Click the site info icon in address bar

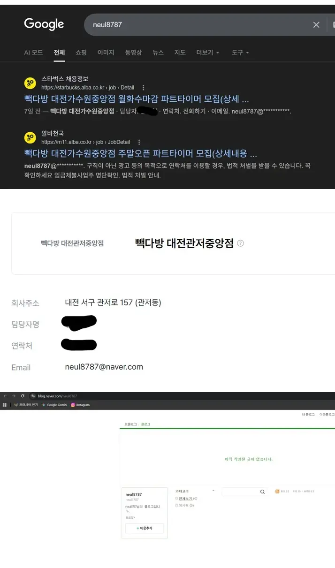(33, 396)
